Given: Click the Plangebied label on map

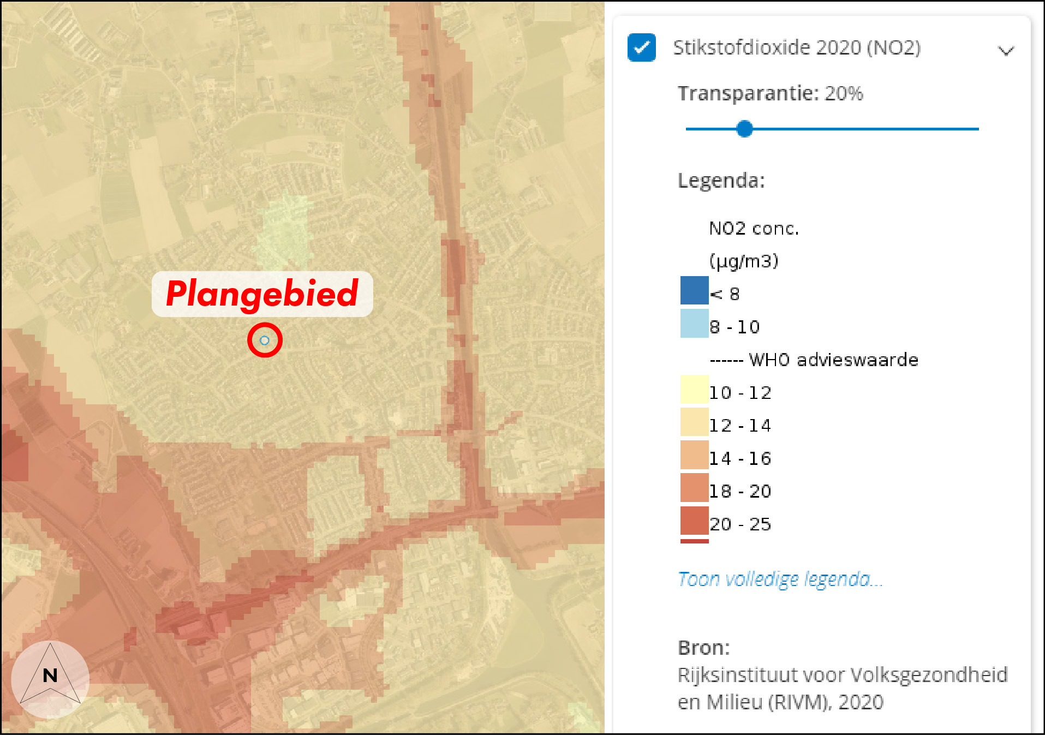Looking at the screenshot, I should [262, 294].
